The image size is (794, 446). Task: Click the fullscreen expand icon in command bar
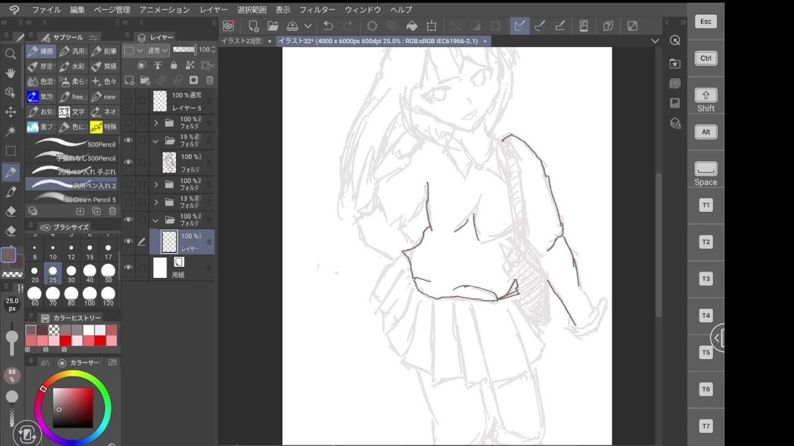(x=633, y=26)
